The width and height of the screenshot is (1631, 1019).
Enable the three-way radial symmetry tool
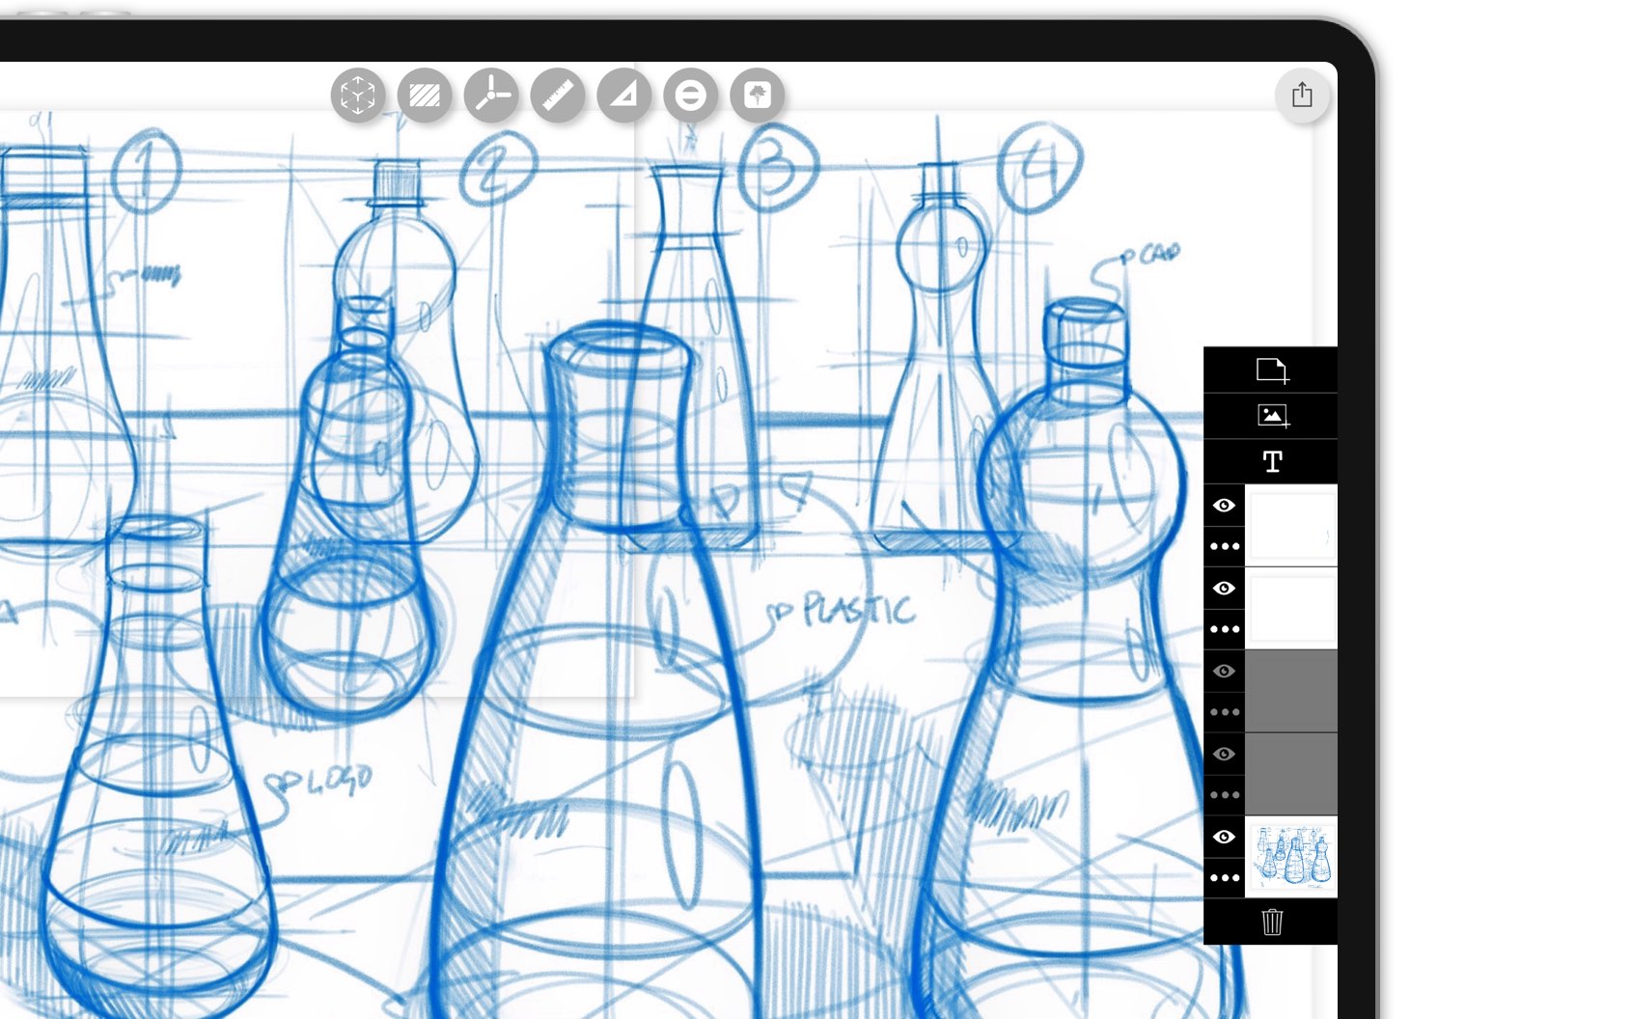(x=491, y=96)
